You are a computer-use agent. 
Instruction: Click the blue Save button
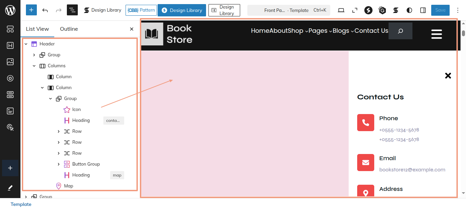(x=440, y=10)
